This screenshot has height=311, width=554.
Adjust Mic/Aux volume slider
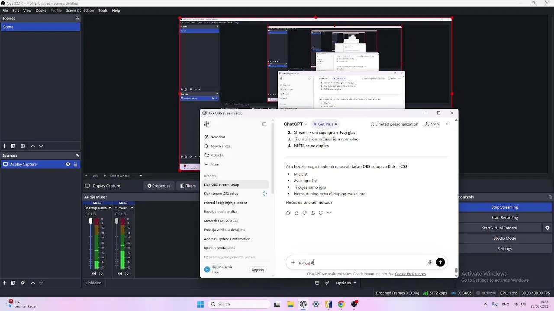point(116,221)
